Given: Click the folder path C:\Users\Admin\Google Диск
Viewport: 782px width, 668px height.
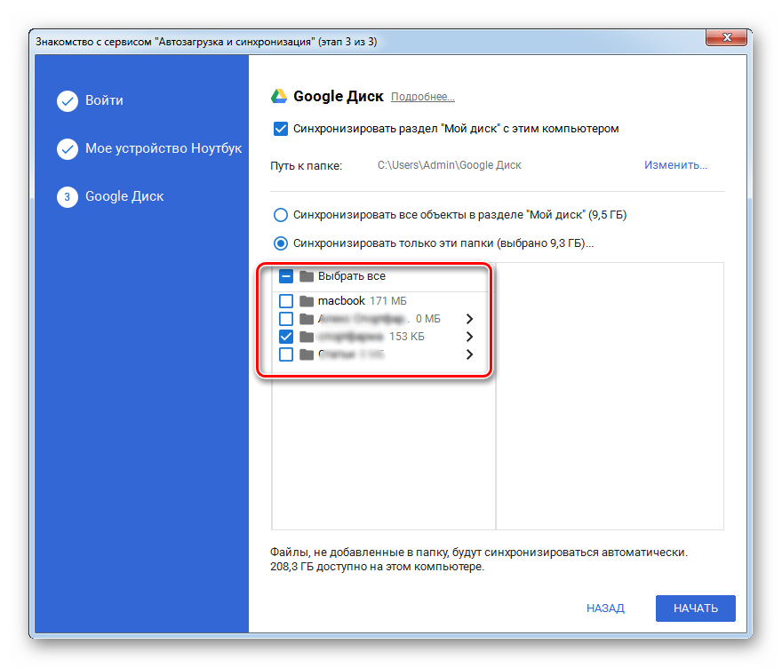Looking at the screenshot, I should click(450, 165).
